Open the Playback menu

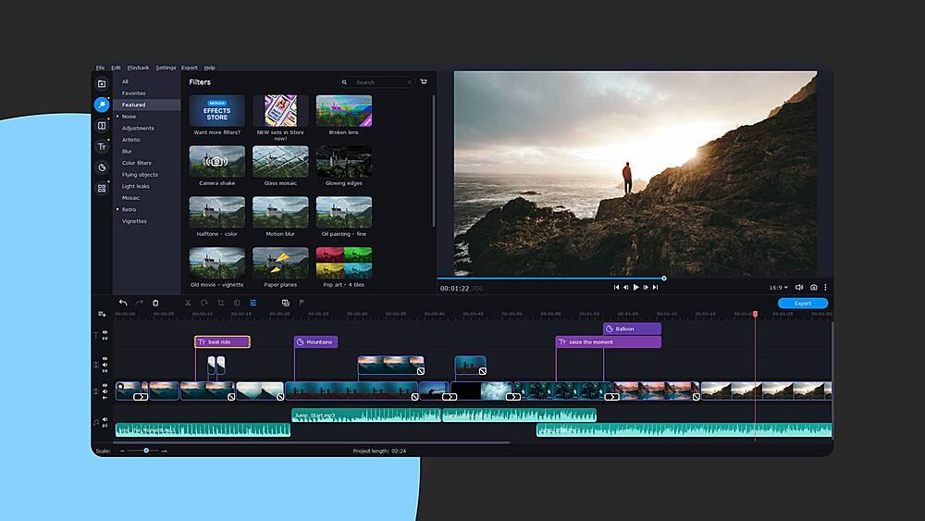[138, 68]
